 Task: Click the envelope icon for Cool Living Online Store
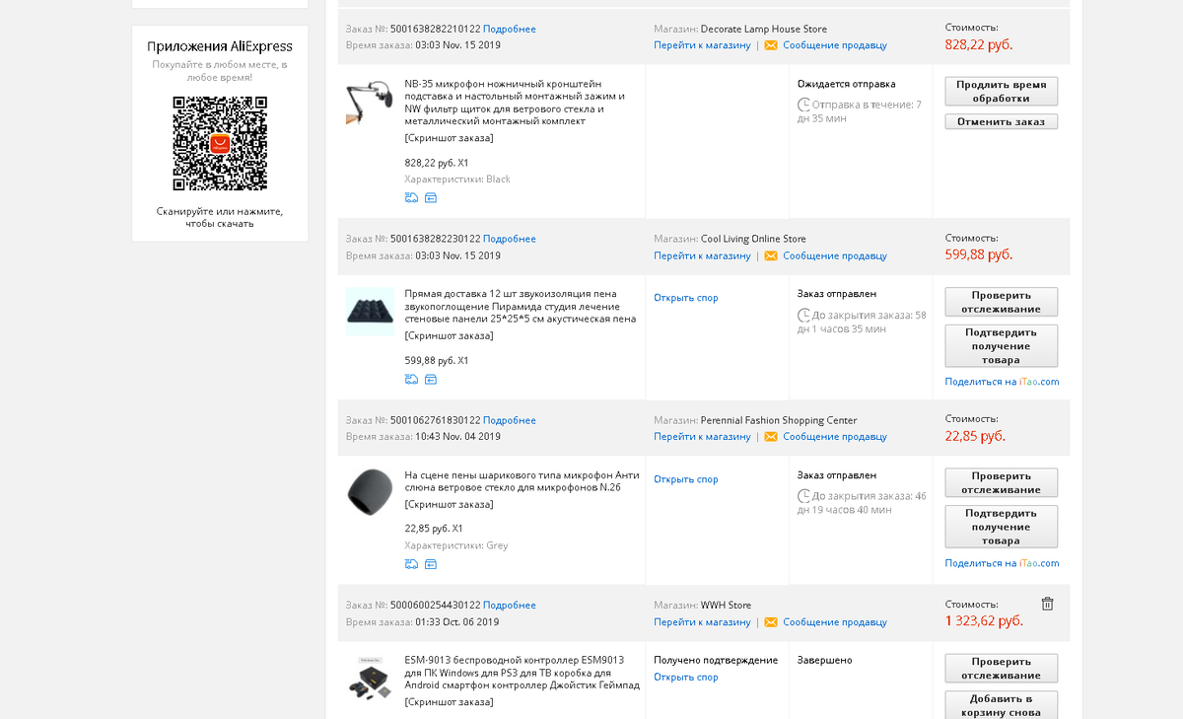(771, 256)
